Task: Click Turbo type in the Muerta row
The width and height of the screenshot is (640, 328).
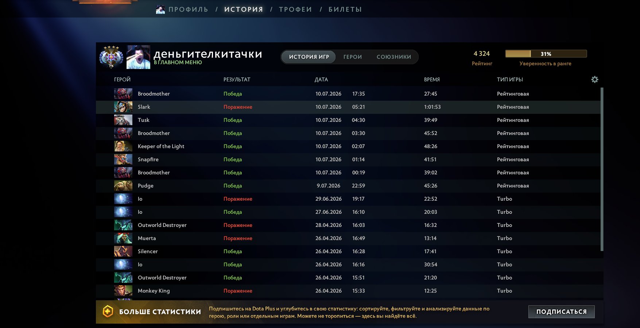Action: [x=504, y=238]
